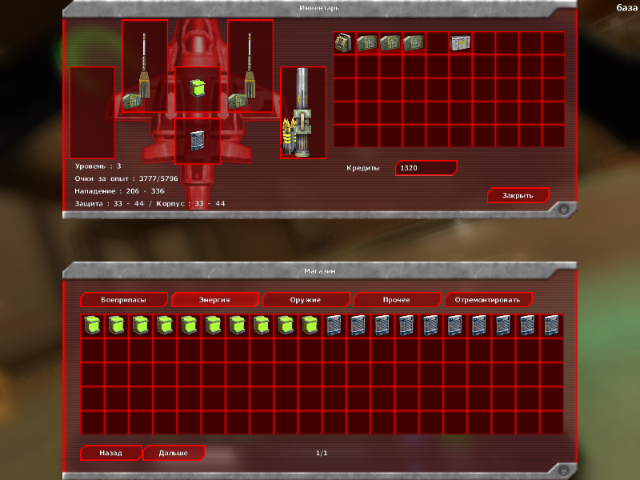Click the right wing equipped gun
The image size is (640, 480).
coord(250,66)
